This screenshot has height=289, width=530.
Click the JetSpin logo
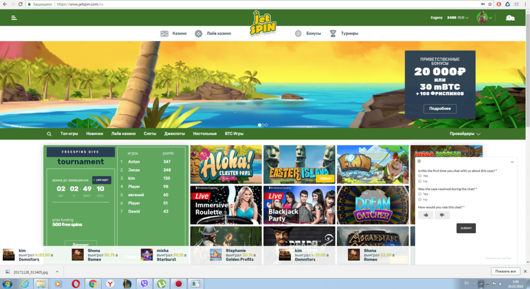[263, 23]
